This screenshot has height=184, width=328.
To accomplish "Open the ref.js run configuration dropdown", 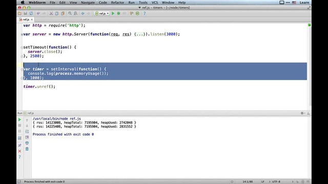I will 102,13.
